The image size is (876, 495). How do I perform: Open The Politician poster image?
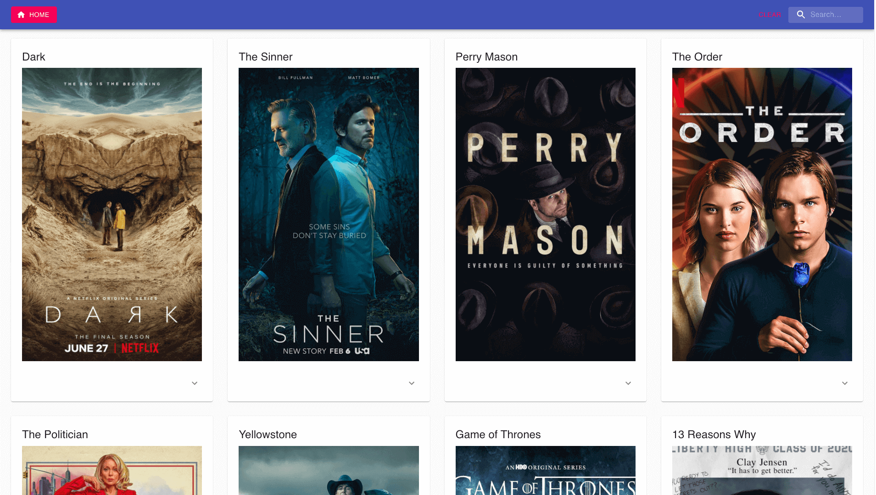(112, 470)
